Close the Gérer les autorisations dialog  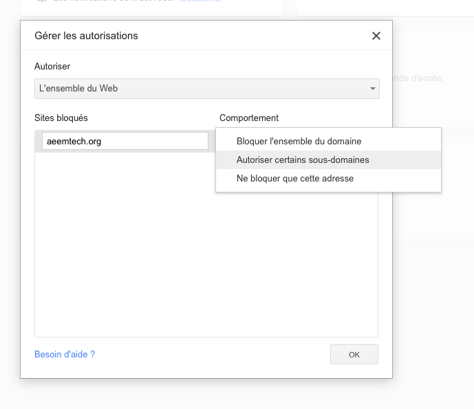click(376, 36)
